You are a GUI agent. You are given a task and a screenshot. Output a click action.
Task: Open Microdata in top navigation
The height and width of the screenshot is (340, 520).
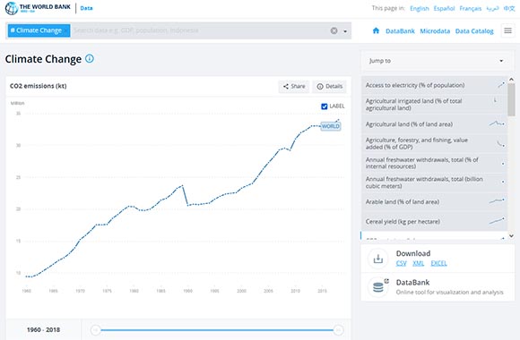click(x=435, y=31)
